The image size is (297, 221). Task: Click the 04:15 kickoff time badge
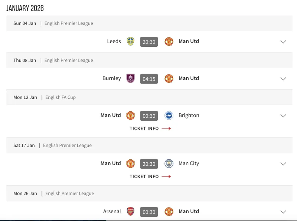tap(149, 79)
